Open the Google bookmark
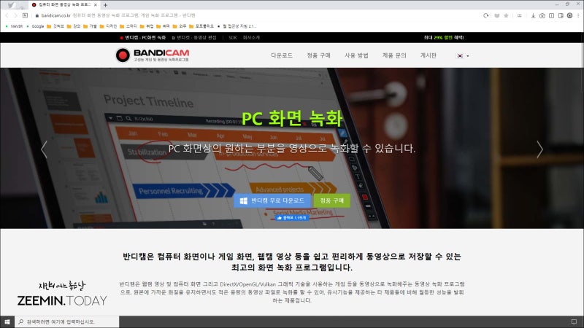The image size is (584, 328). click(35, 26)
